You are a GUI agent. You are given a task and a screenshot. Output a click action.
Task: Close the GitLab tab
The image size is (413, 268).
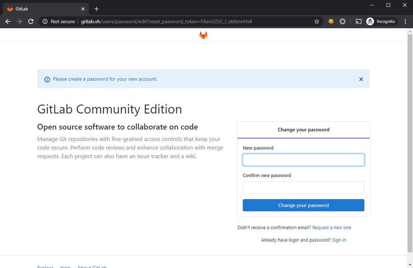click(x=83, y=9)
